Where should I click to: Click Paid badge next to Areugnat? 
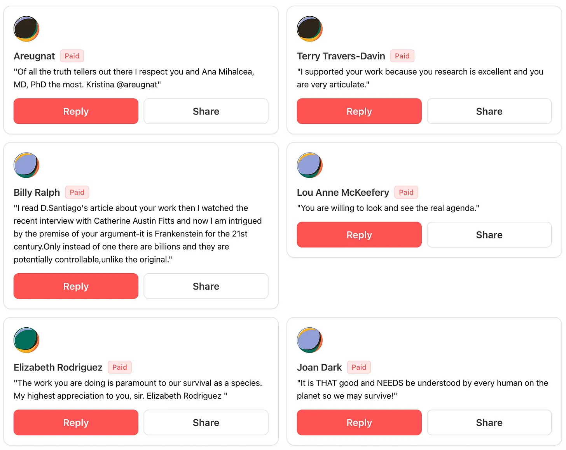click(x=72, y=56)
